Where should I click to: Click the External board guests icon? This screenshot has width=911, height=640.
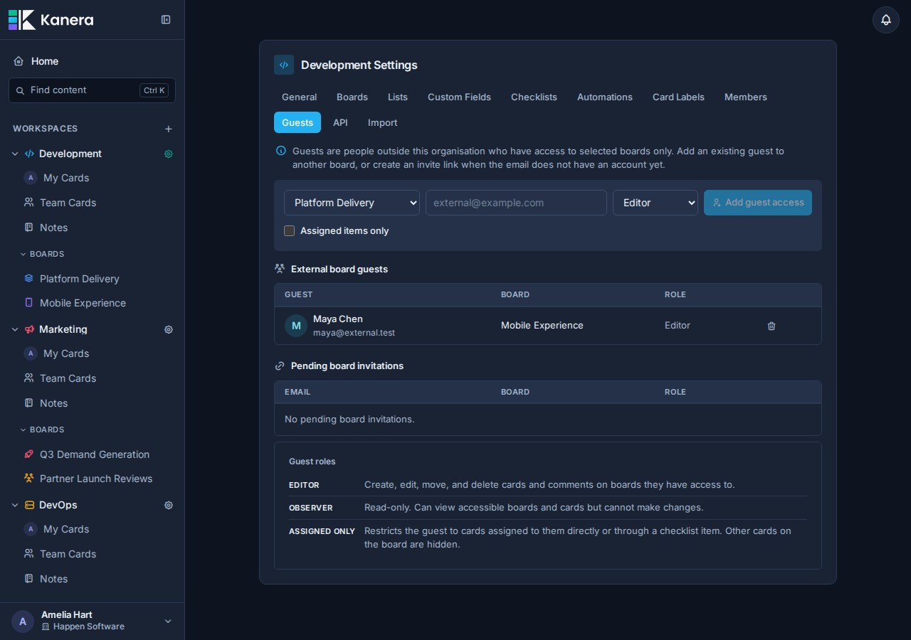click(x=280, y=269)
